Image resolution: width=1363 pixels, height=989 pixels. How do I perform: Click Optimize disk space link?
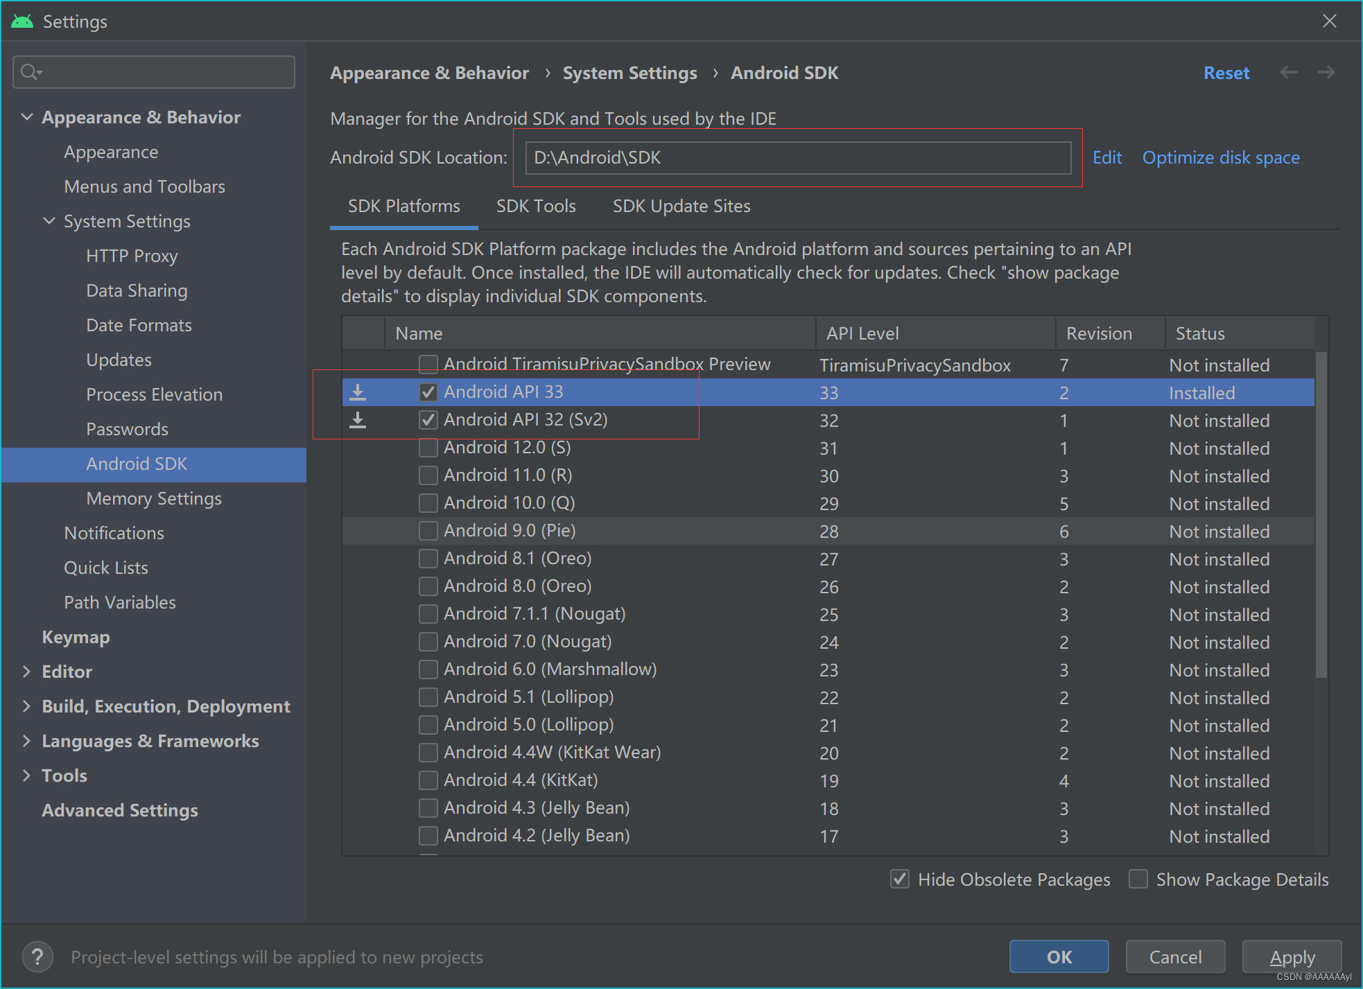tap(1220, 158)
